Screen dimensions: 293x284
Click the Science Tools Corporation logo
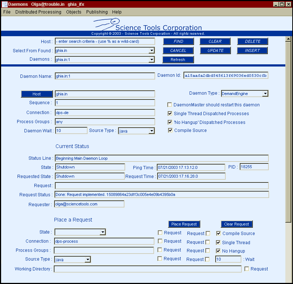pos(147,25)
